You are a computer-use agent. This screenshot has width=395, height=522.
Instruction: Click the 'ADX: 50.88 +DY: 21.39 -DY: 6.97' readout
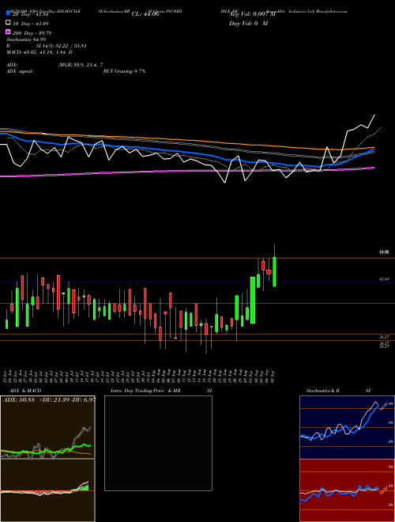point(49,399)
